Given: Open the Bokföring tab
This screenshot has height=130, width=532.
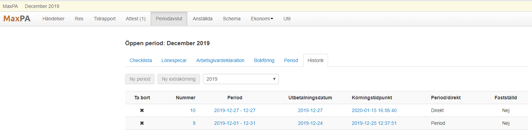Looking at the screenshot, I should 264,60.
